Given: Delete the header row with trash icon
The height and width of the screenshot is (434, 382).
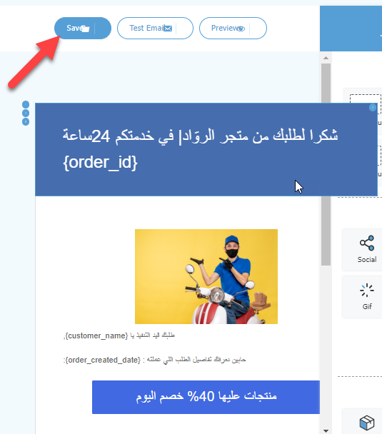Looking at the screenshot, I should [x=26, y=121].
